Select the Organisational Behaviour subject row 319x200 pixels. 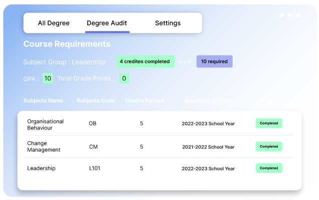point(45,124)
